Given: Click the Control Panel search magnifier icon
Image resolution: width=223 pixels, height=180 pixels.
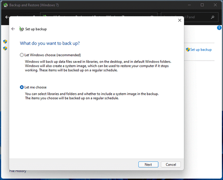Looking at the screenshot, I should click(213, 17).
